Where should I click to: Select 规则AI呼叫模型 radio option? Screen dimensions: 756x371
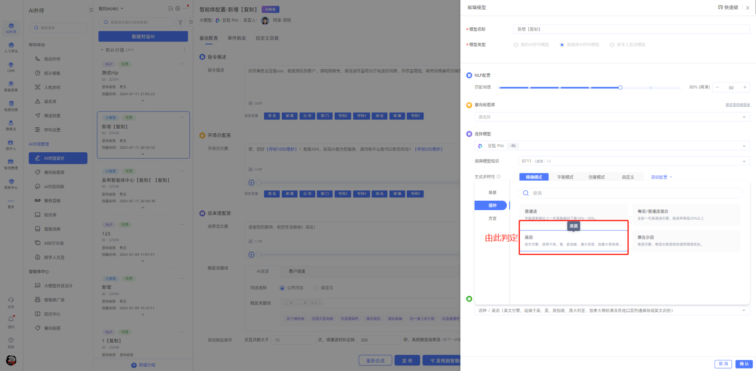point(516,45)
